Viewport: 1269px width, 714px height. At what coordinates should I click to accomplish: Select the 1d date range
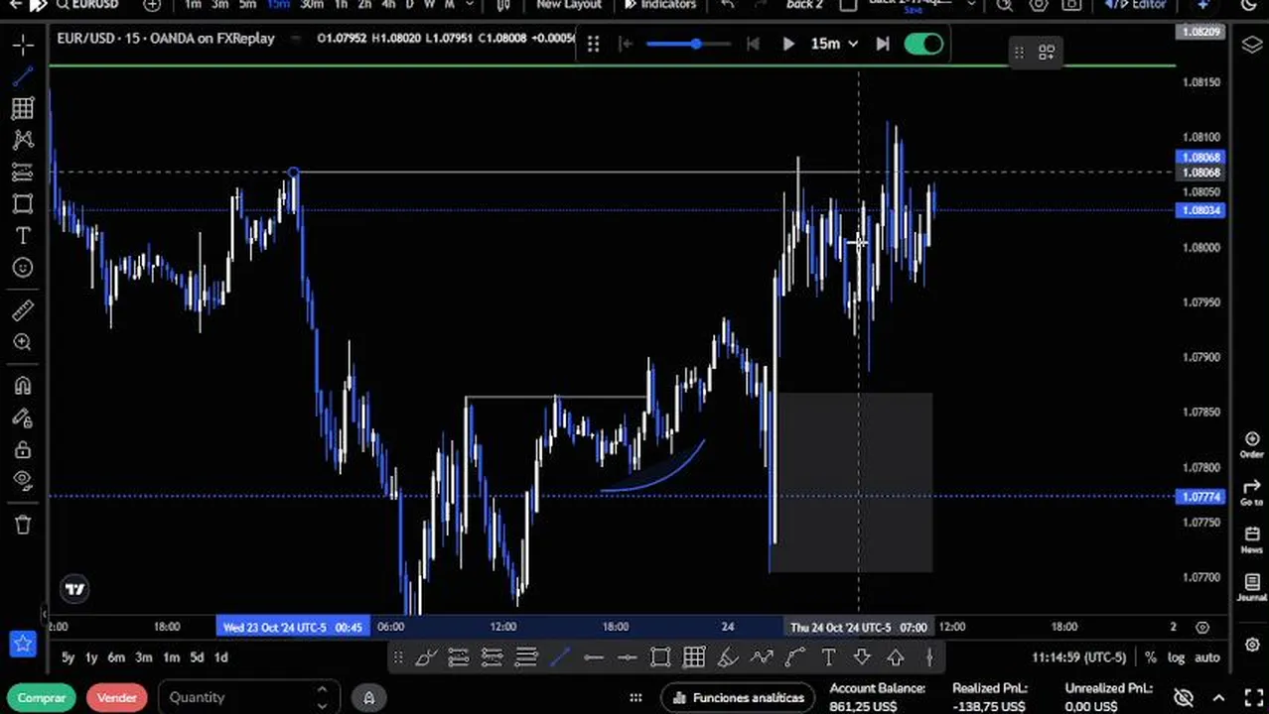(x=221, y=657)
